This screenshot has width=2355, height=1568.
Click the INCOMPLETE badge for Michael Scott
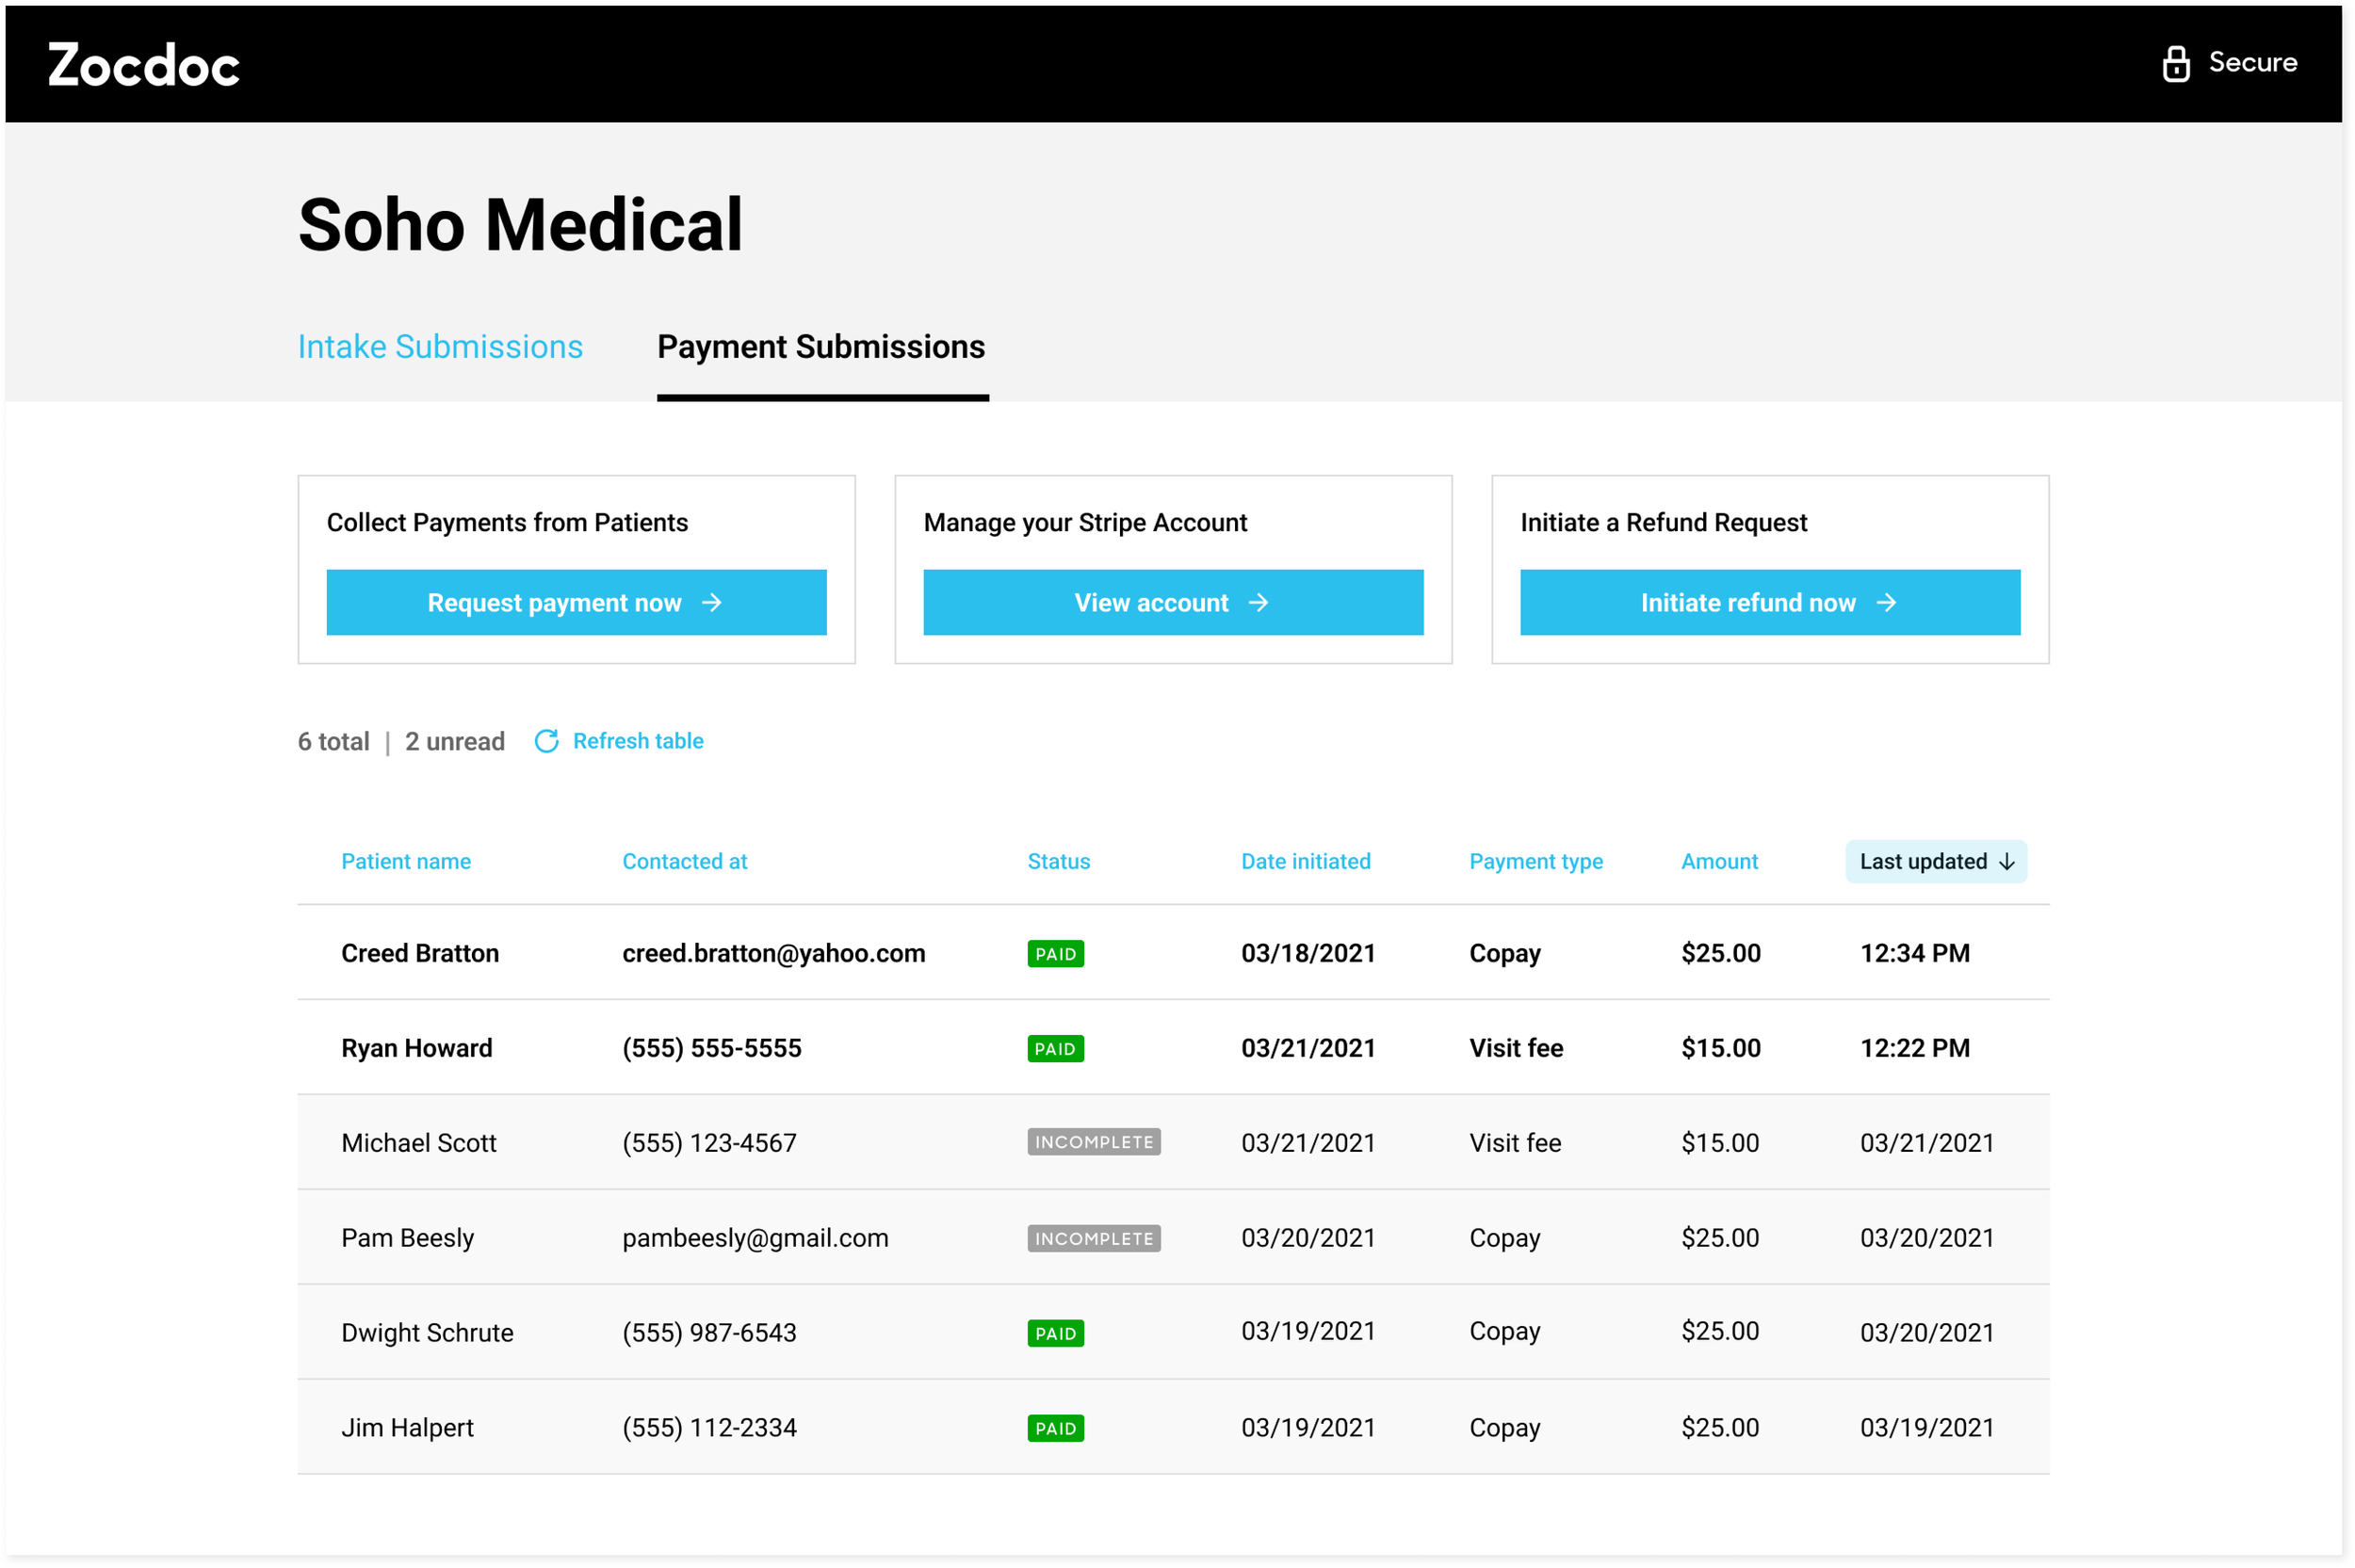tap(1093, 1142)
